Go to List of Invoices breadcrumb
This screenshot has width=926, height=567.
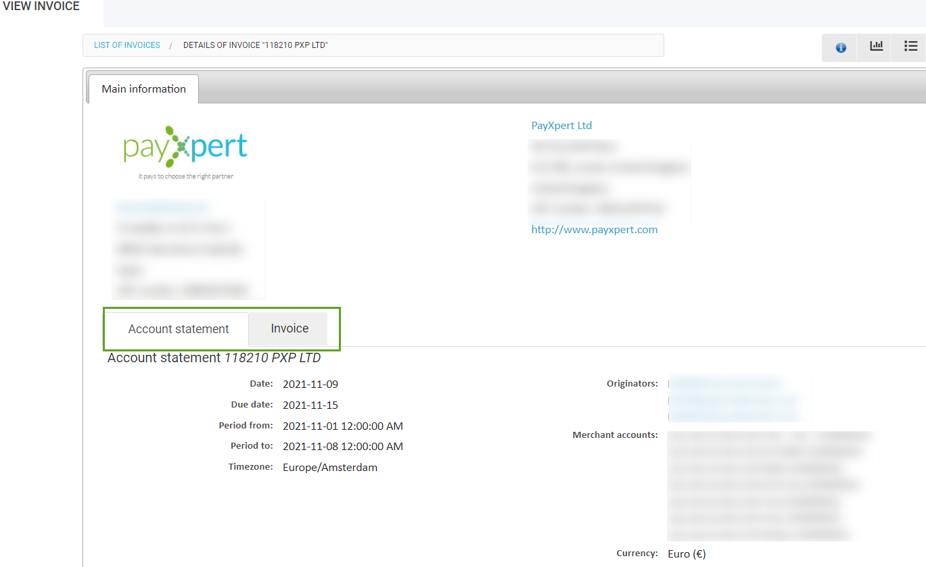tap(127, 45)
